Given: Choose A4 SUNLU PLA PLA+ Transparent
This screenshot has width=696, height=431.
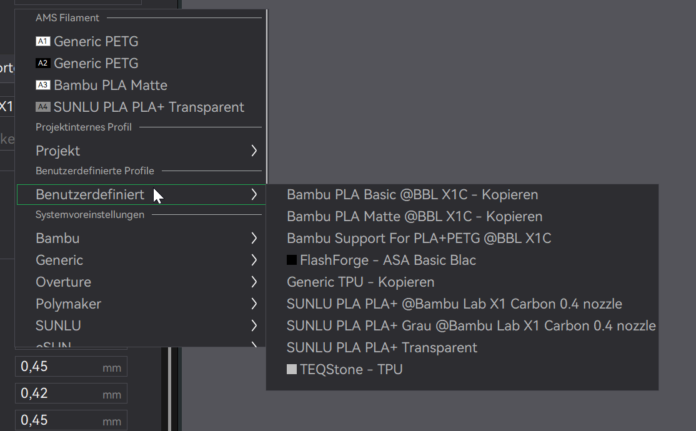Looking at the screenshot, I should point(141,107).
